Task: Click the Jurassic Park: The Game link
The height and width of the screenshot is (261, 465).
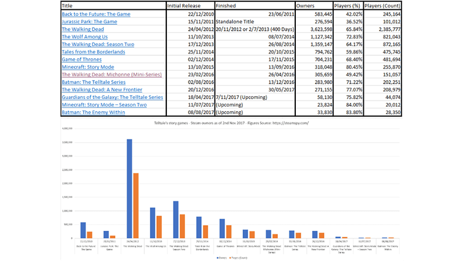Action: 91,21
